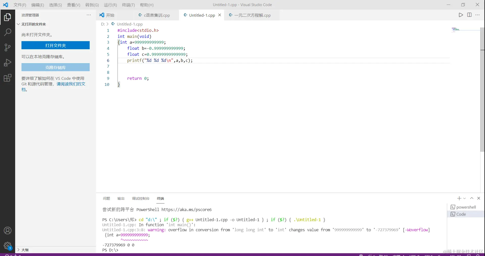Close the Untitled-1.cpp tab
Screen dimensions: 485x256
click(220, 15)
